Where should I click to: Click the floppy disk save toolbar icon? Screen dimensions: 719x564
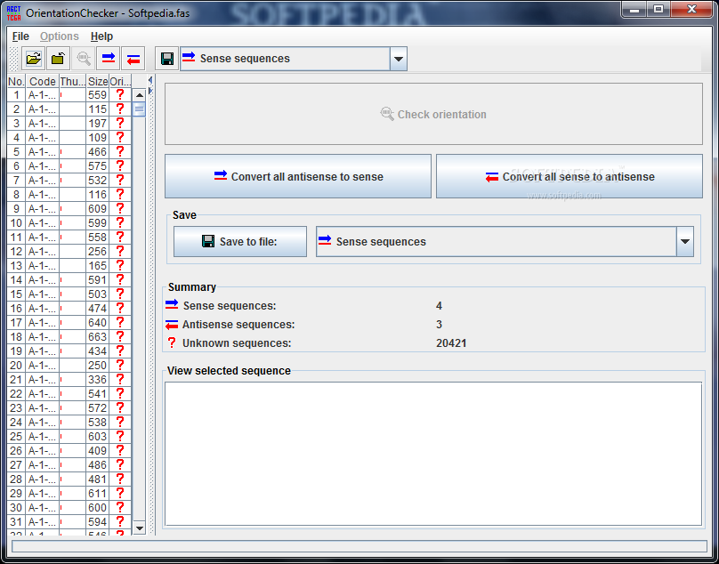[x=167, y=59]
